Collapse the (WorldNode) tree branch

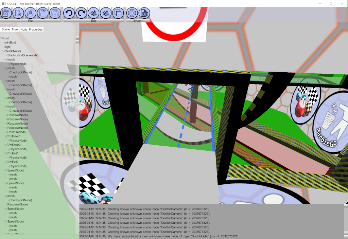pos(3,51)
